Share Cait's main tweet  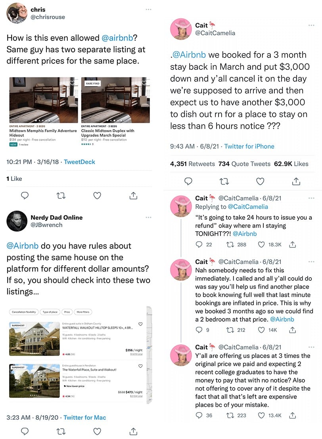296,181
